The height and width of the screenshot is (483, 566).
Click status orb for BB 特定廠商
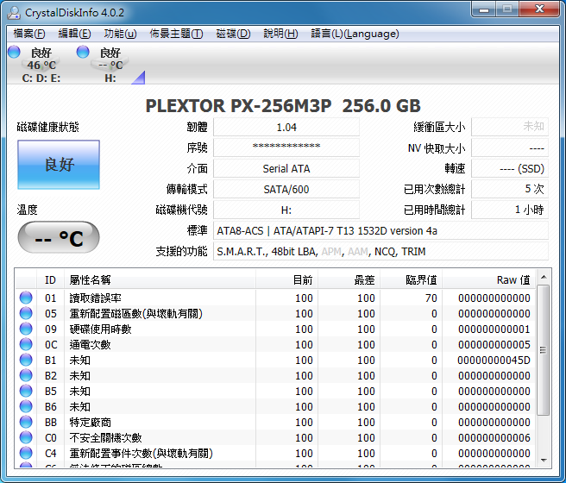(26, 423)
